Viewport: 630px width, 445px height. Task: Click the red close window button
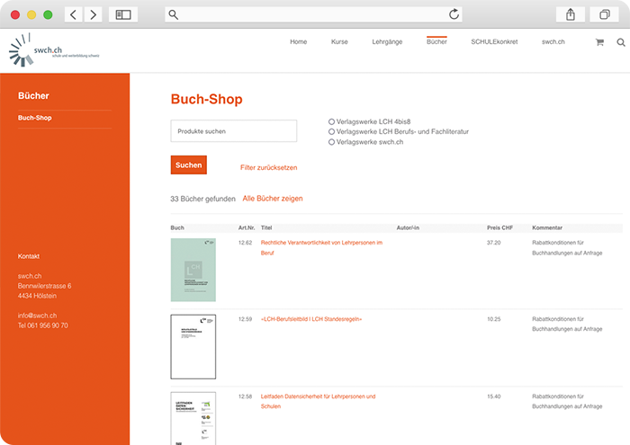click(15, 15)
